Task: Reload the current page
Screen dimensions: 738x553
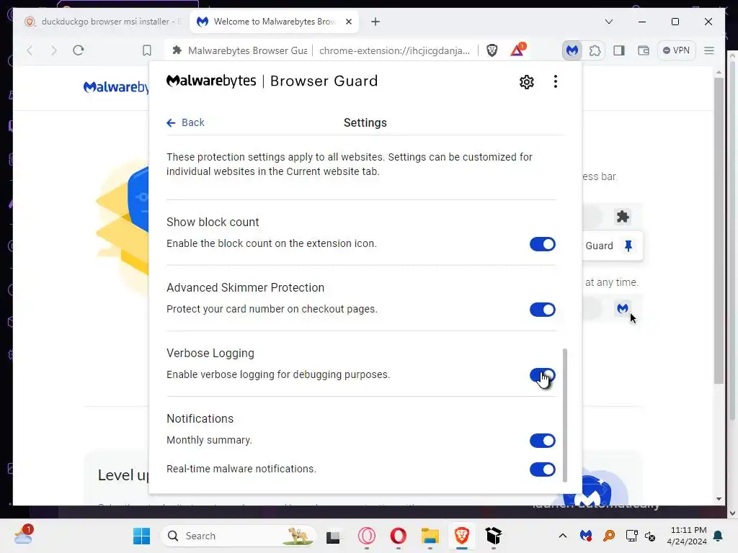Action: coord(78,50)
